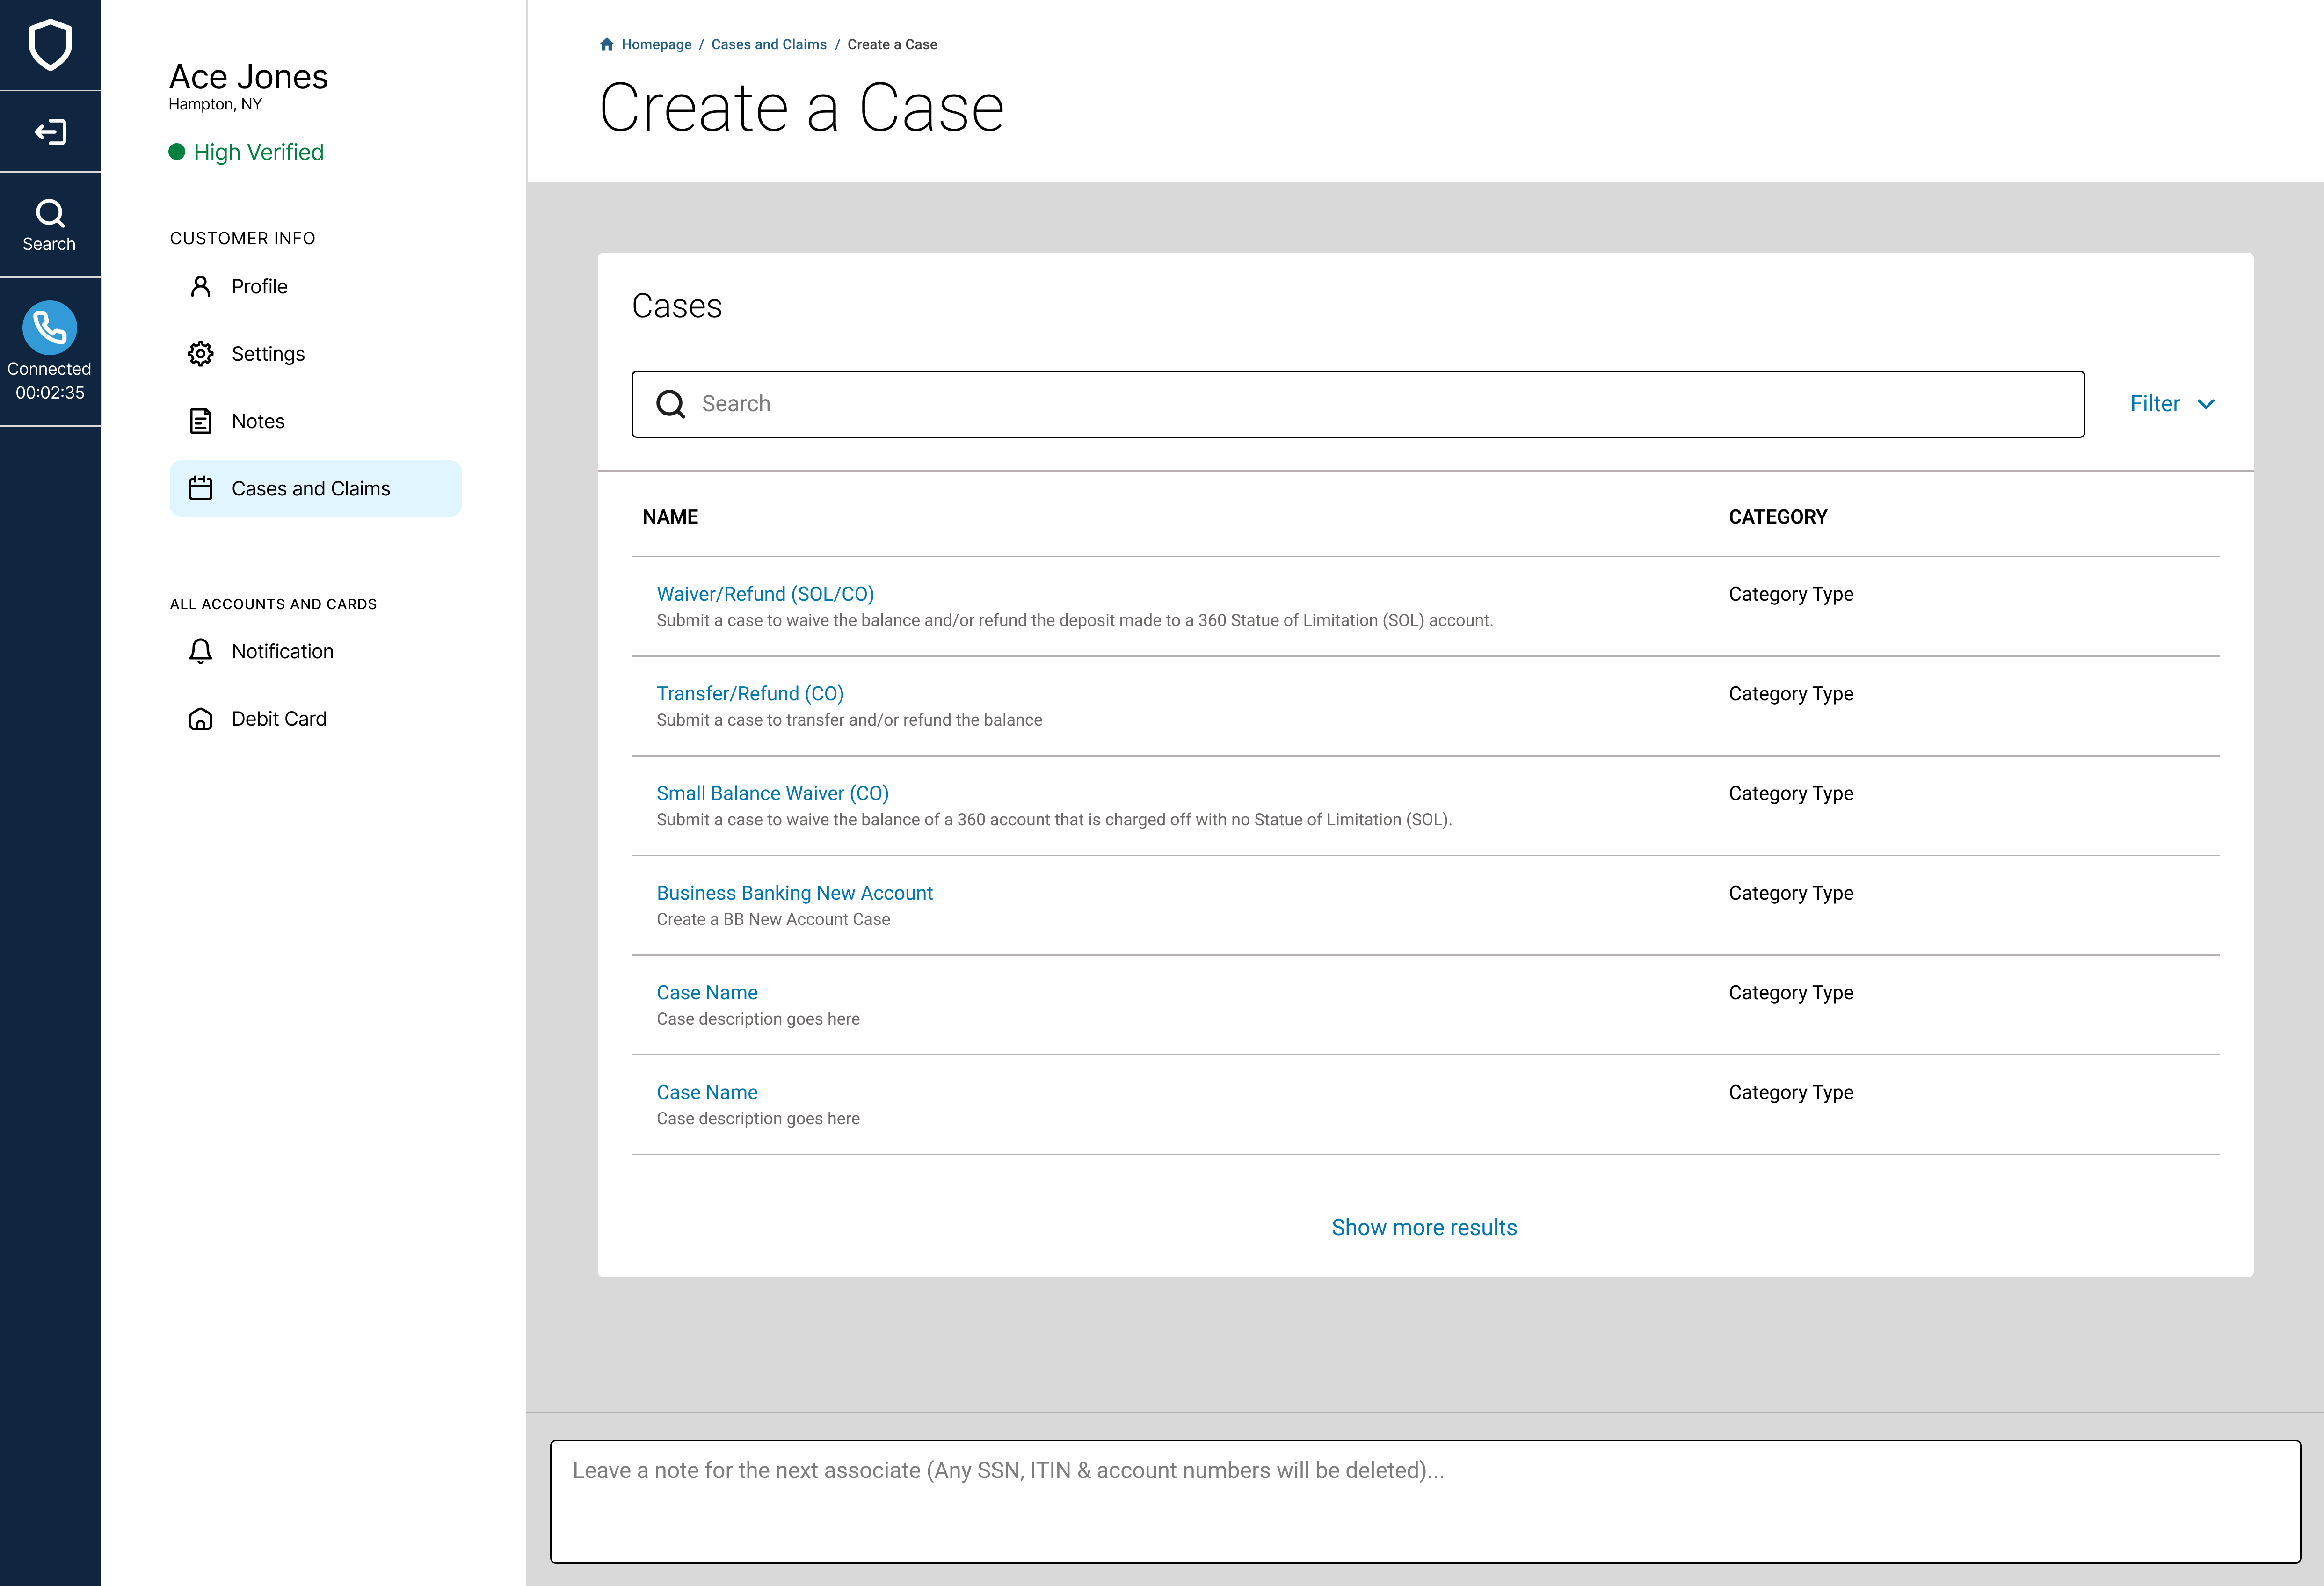Open Transfer/Refund (CO) case

(x=750, y=694)
